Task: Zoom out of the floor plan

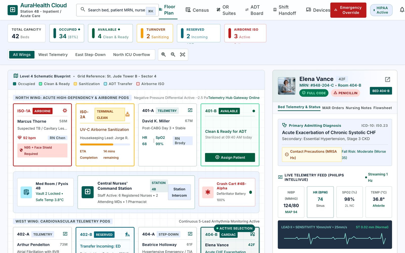Action: click(x=173, y=54)
